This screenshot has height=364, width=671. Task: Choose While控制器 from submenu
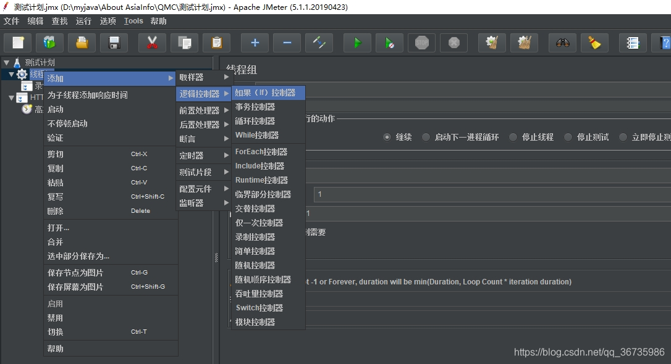tap(268, 135)
